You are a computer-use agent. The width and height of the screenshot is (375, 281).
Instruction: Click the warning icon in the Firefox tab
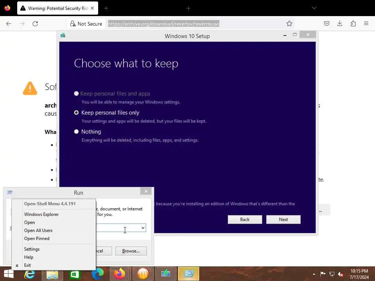(x=23, y=8)
